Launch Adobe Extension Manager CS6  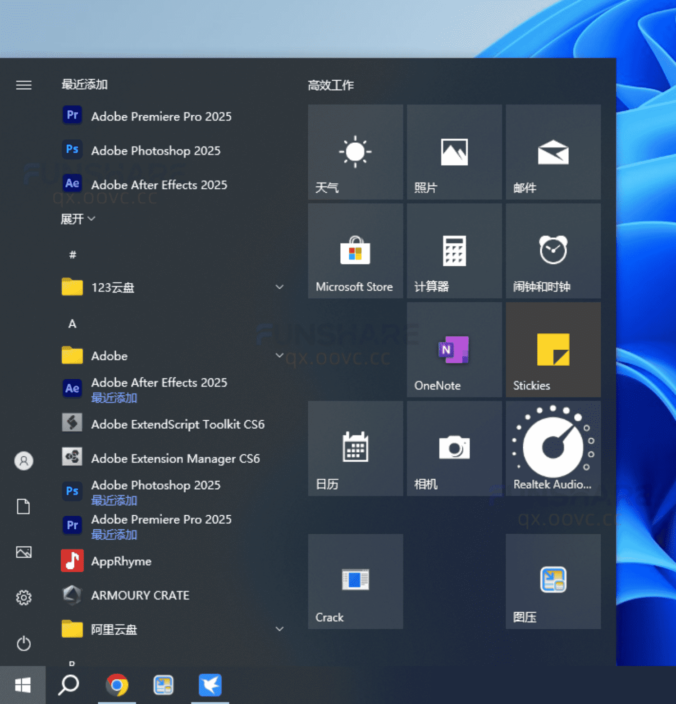175,458
